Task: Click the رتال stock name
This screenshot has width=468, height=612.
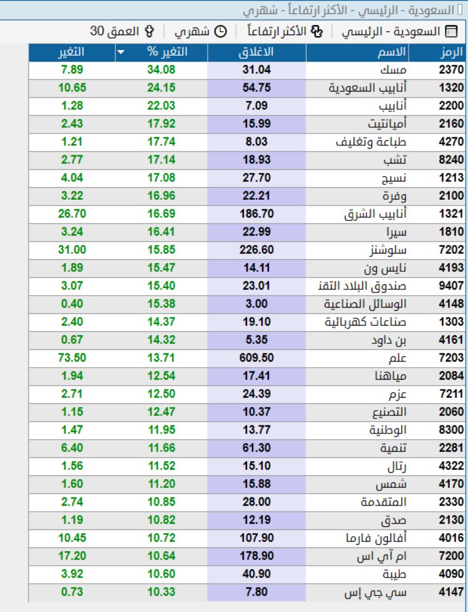Action: coord(397,465)
